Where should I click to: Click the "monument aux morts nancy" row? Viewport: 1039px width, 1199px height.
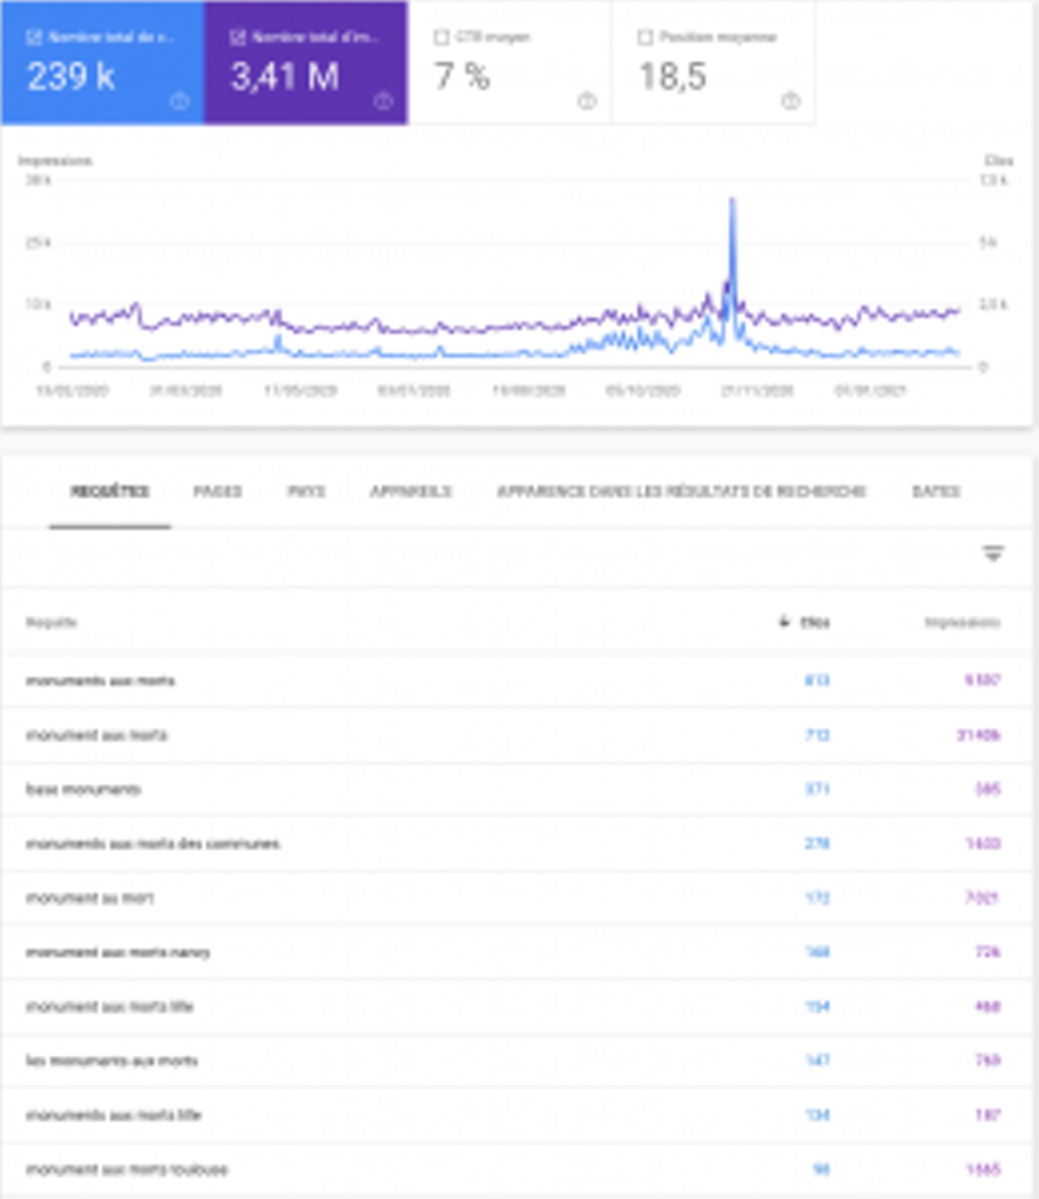(x=118, y=952)
